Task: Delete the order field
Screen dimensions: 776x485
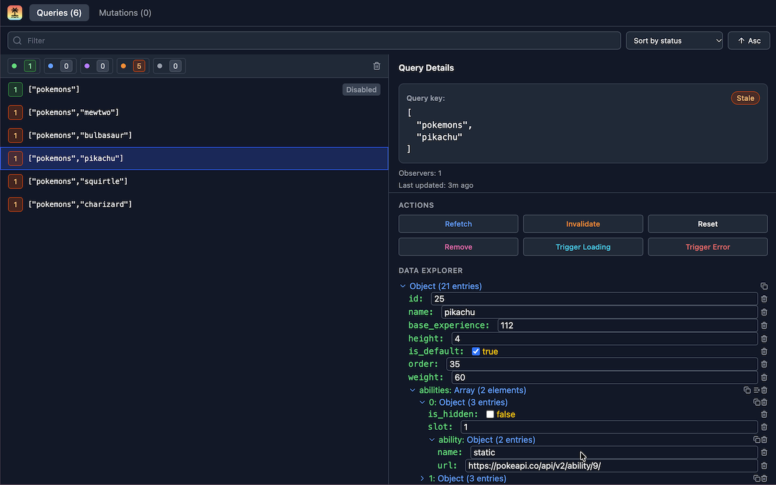Action: (x=764, y=364)
